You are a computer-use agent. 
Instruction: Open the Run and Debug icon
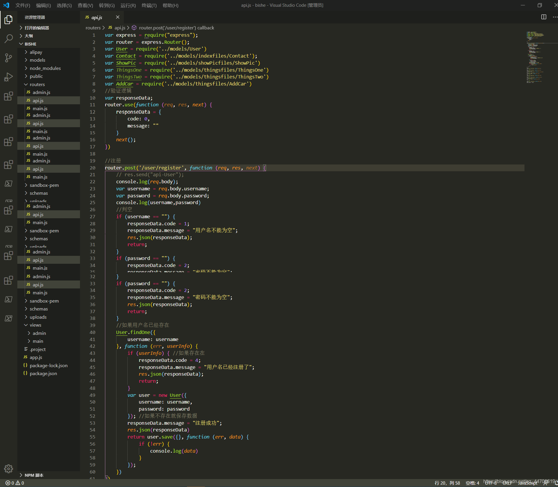tap(9, 77)
